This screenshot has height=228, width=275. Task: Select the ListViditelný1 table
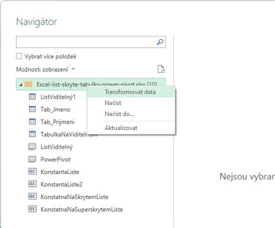tap(58, 97)
